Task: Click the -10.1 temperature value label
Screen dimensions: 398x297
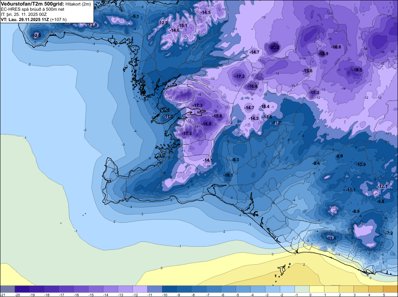Action: click(x=228, y=175)
